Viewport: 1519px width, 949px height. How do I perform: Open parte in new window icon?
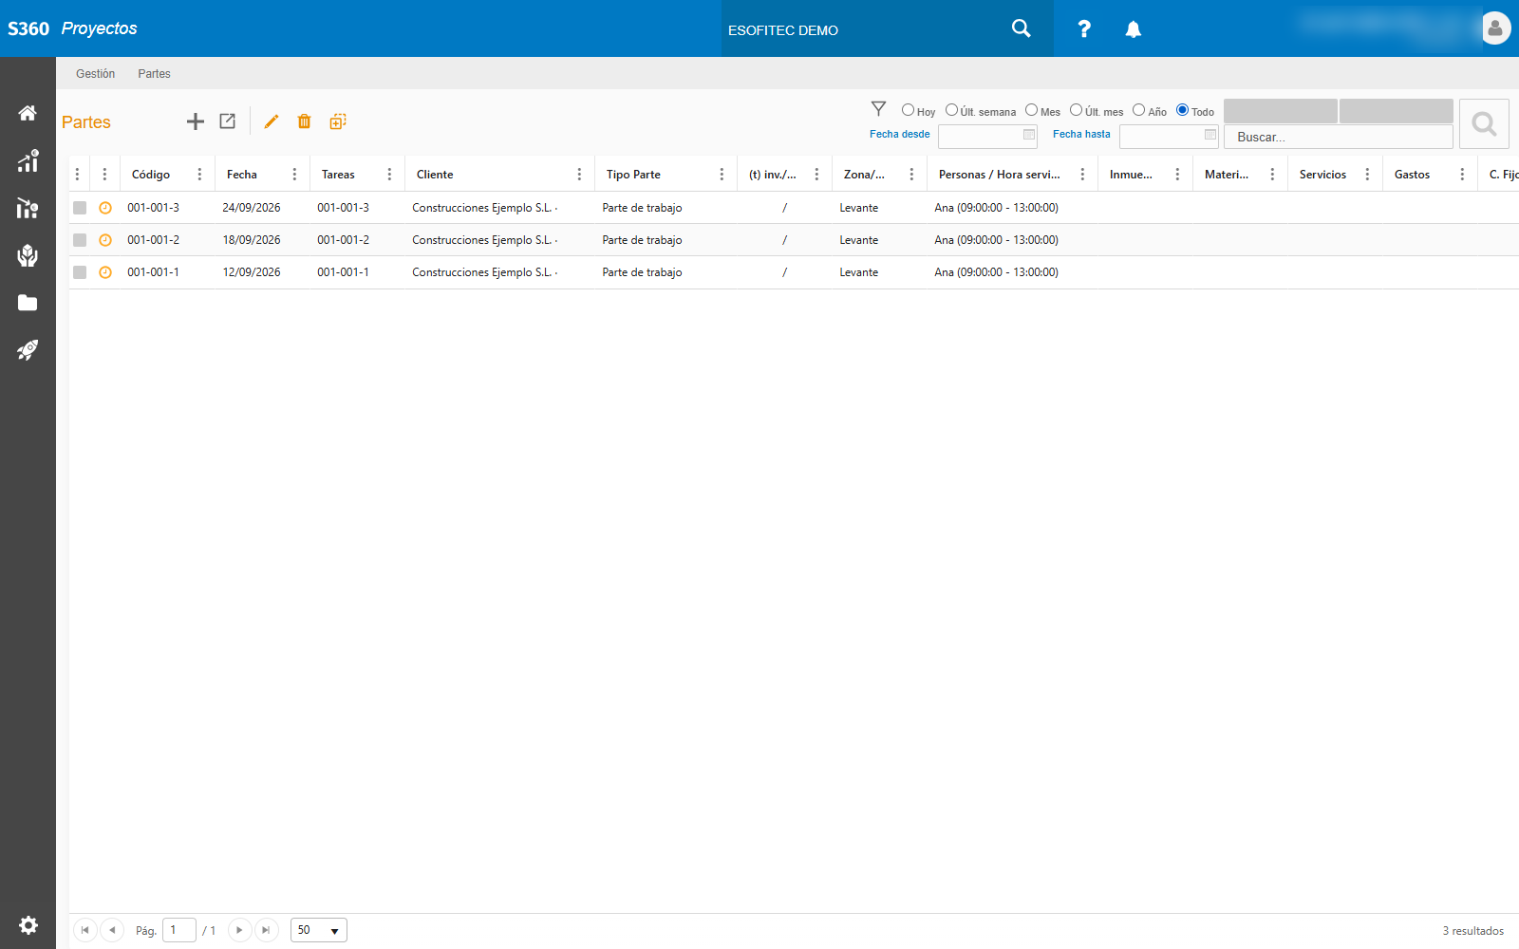click(228, 121)
